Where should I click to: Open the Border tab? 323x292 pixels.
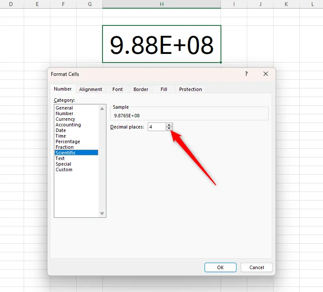coord(141,89)
